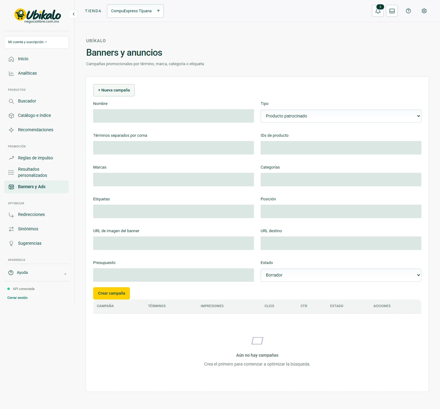The image size is (440, 409).
Task: Click the Redirecciones arrow icon
Action: point(11,215)
